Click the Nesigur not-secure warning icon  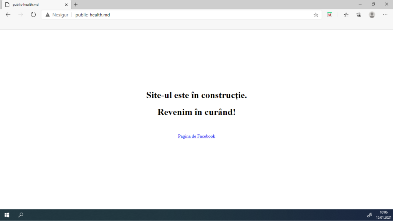pyautogui.click(x=48, y=15)
